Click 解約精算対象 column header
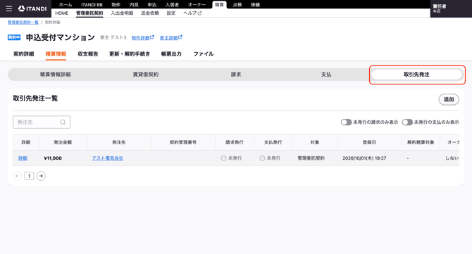Viewport: 472px width, 254px height. tap(421, 143)
